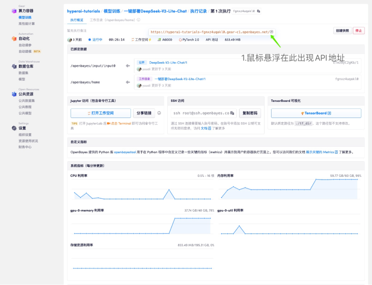This screenshot has width=372, height=285.
Task: Open 高性能计算 in the sidebar
Action: click(x=27, y=23)
